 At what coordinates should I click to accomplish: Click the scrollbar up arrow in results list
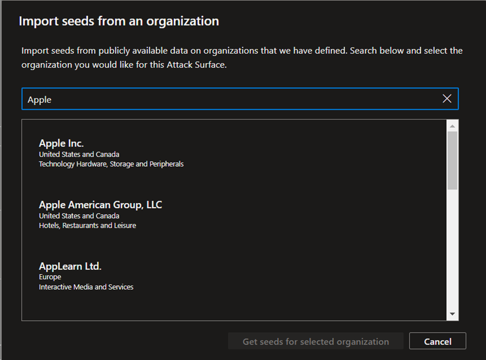tap(452, 126)
